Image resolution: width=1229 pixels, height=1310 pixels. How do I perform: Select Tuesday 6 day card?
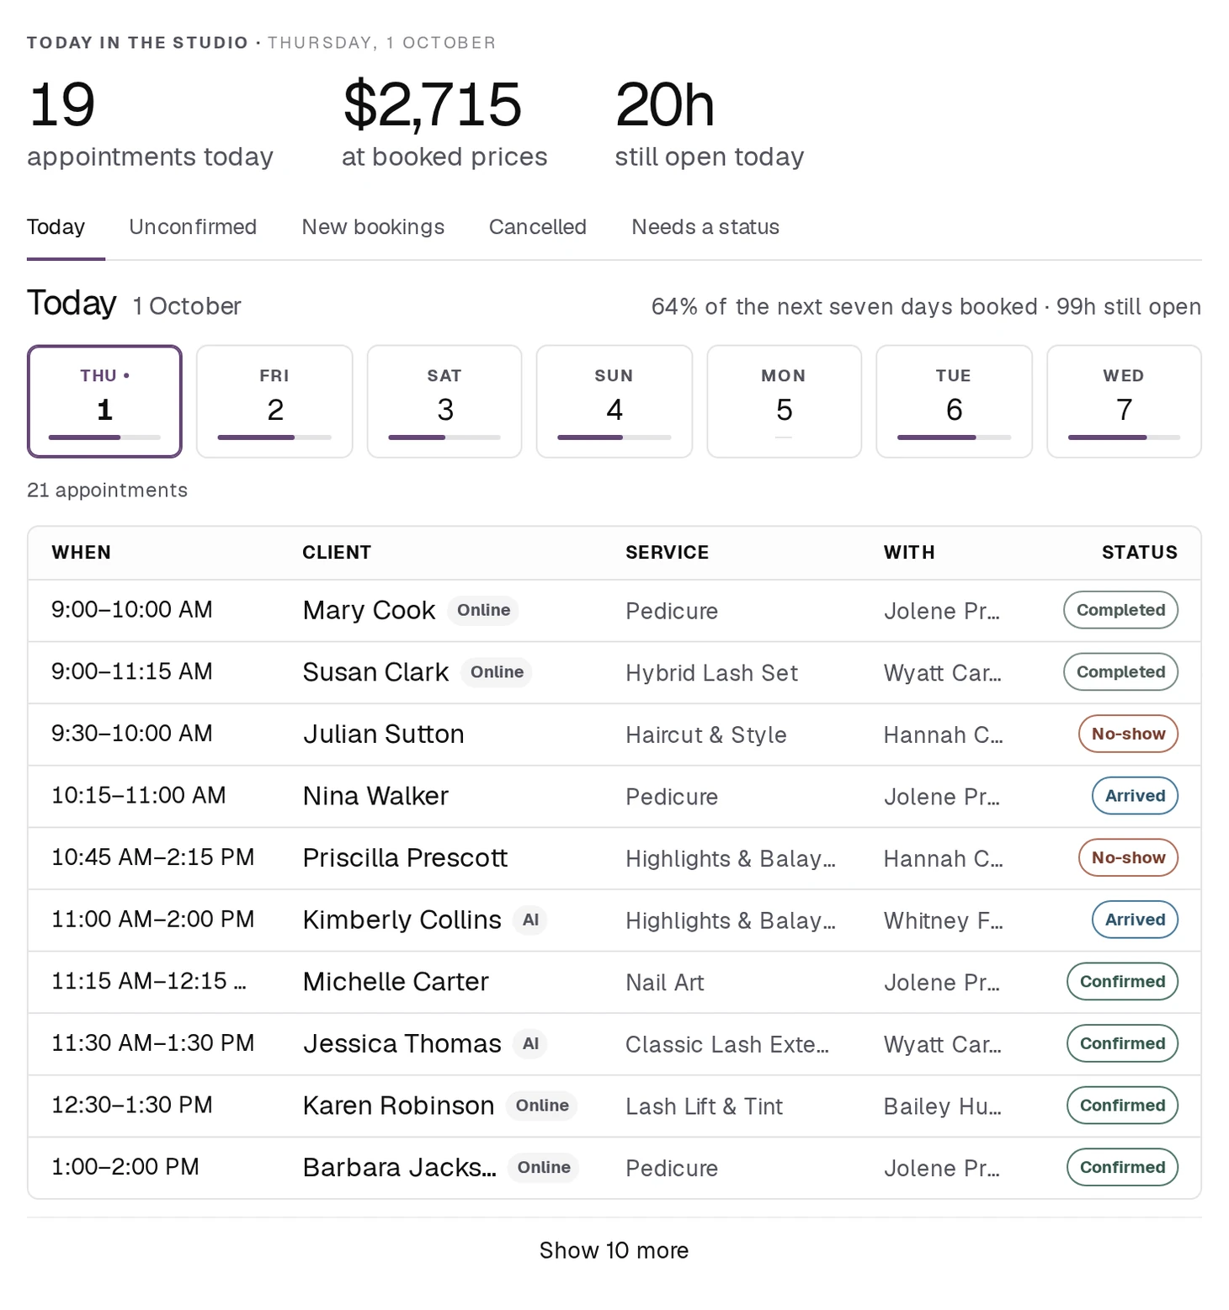point(954,401)
